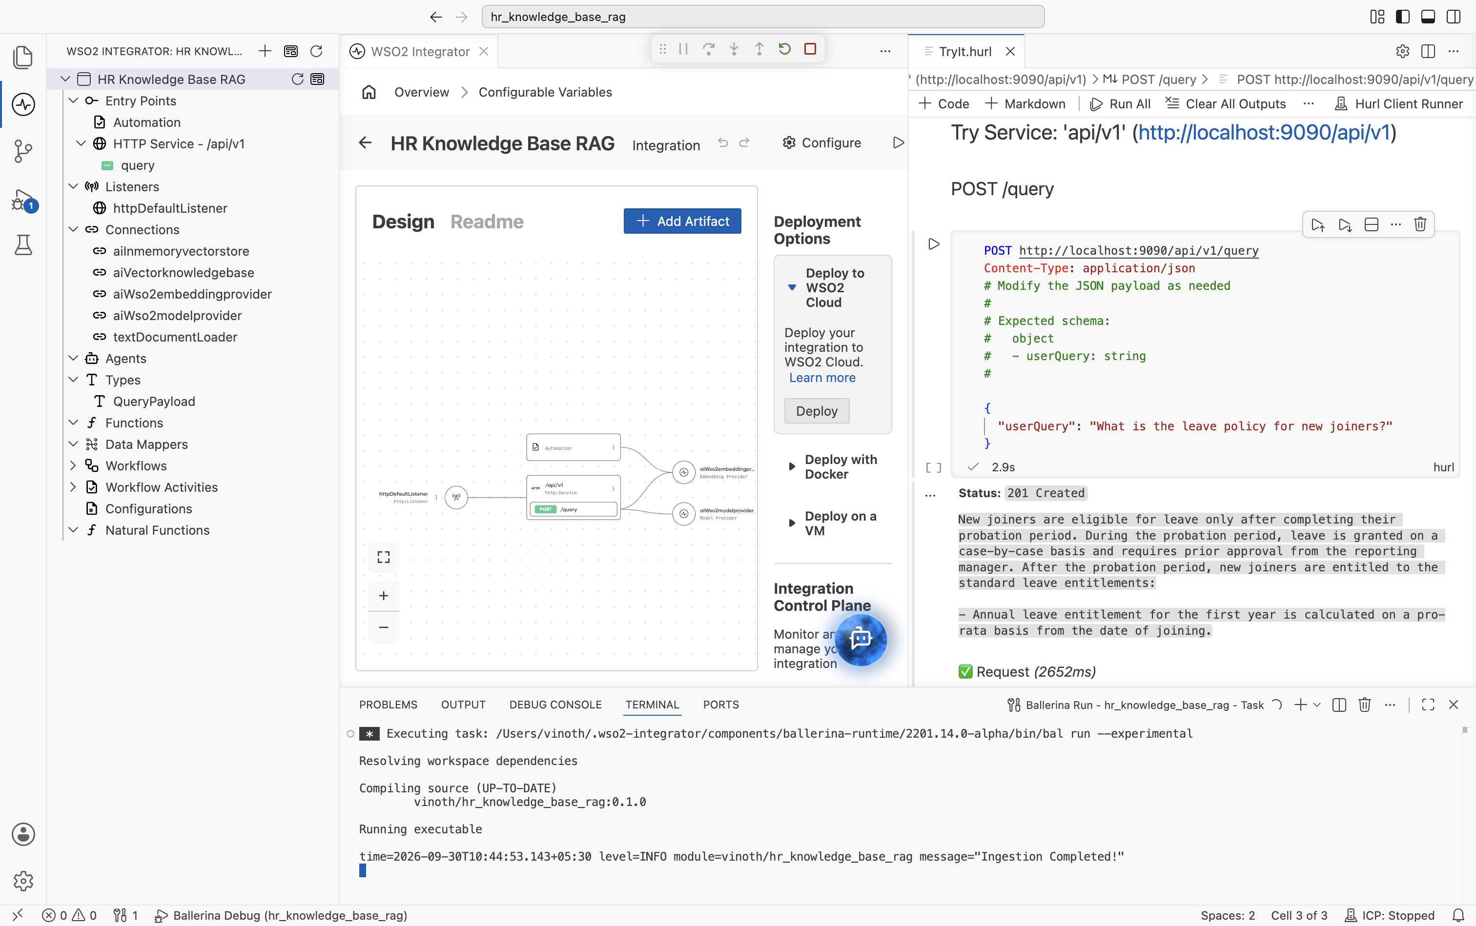The image size is (1476, 926).
Task: Open the Learn more link
Action: [822, 378]
